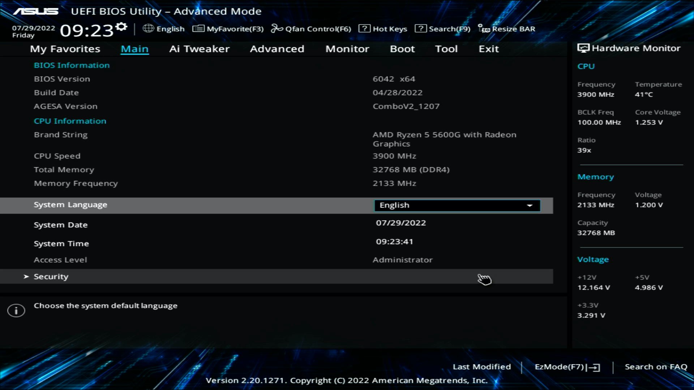Click the Hot Keys question icon
Image resolution: width=694 pixels, height=390 pixels.
[364, 29]
